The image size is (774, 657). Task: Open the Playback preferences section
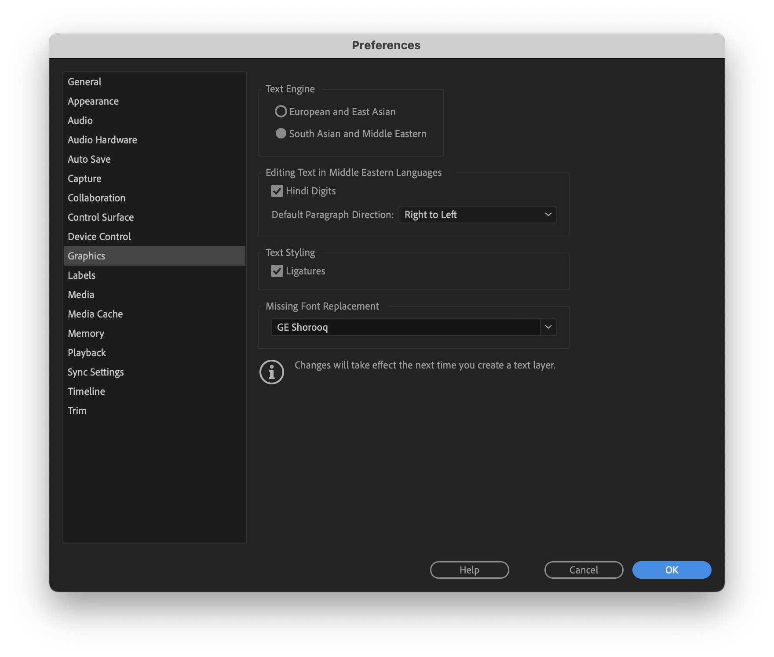87,352
